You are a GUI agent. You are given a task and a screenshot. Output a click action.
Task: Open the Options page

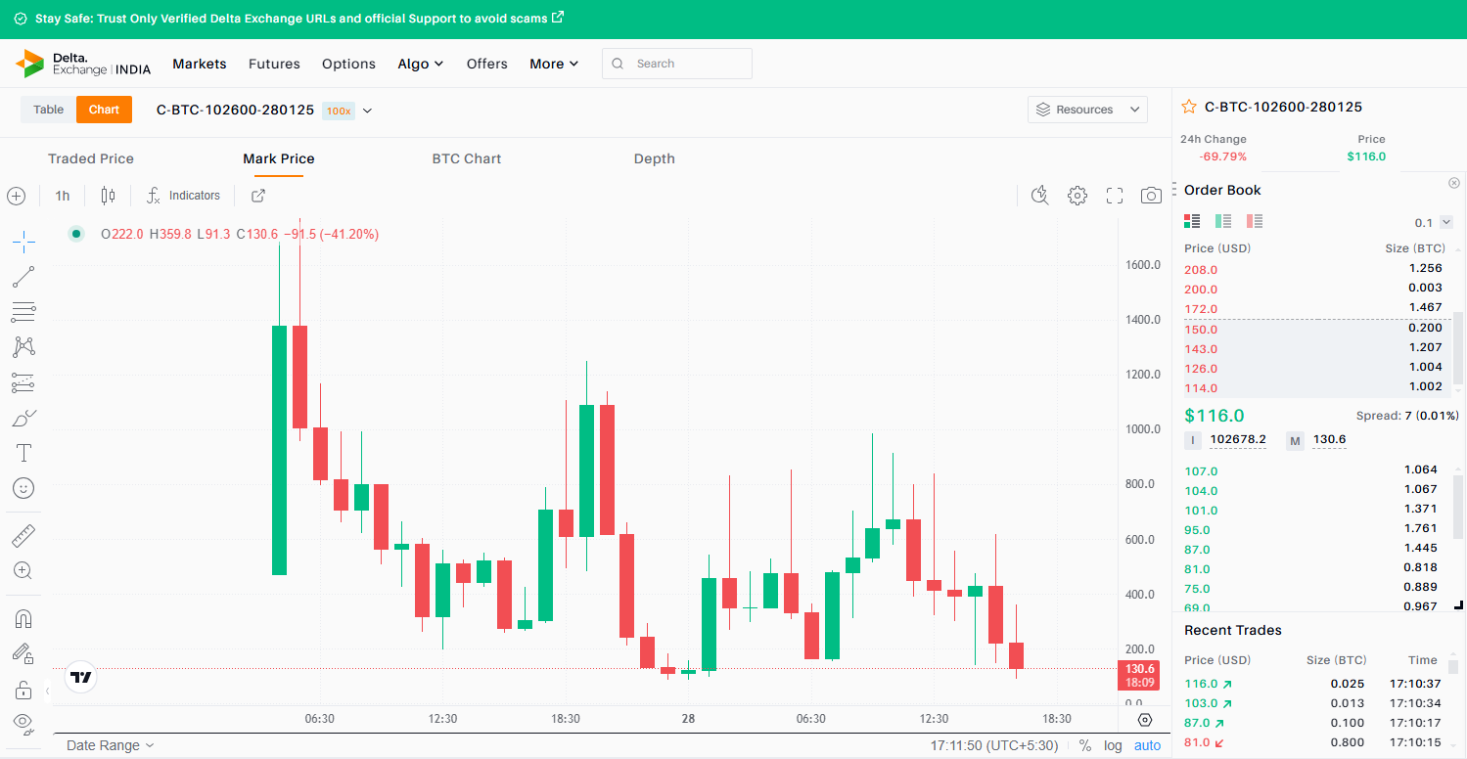348,64
